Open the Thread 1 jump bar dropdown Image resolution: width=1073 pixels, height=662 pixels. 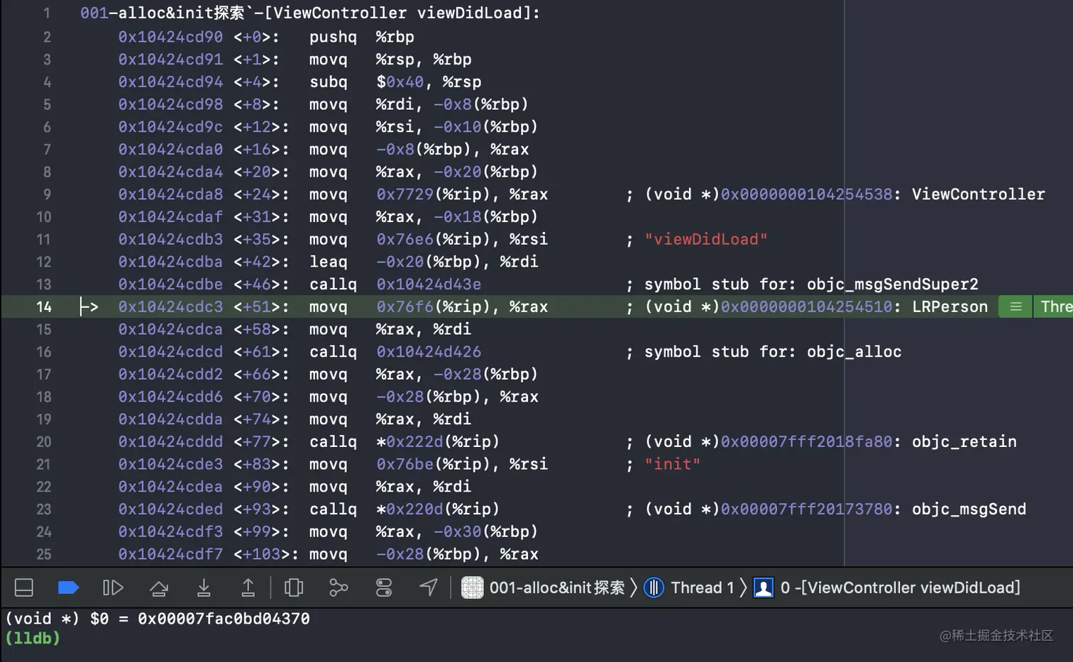[x=703, y=587]
